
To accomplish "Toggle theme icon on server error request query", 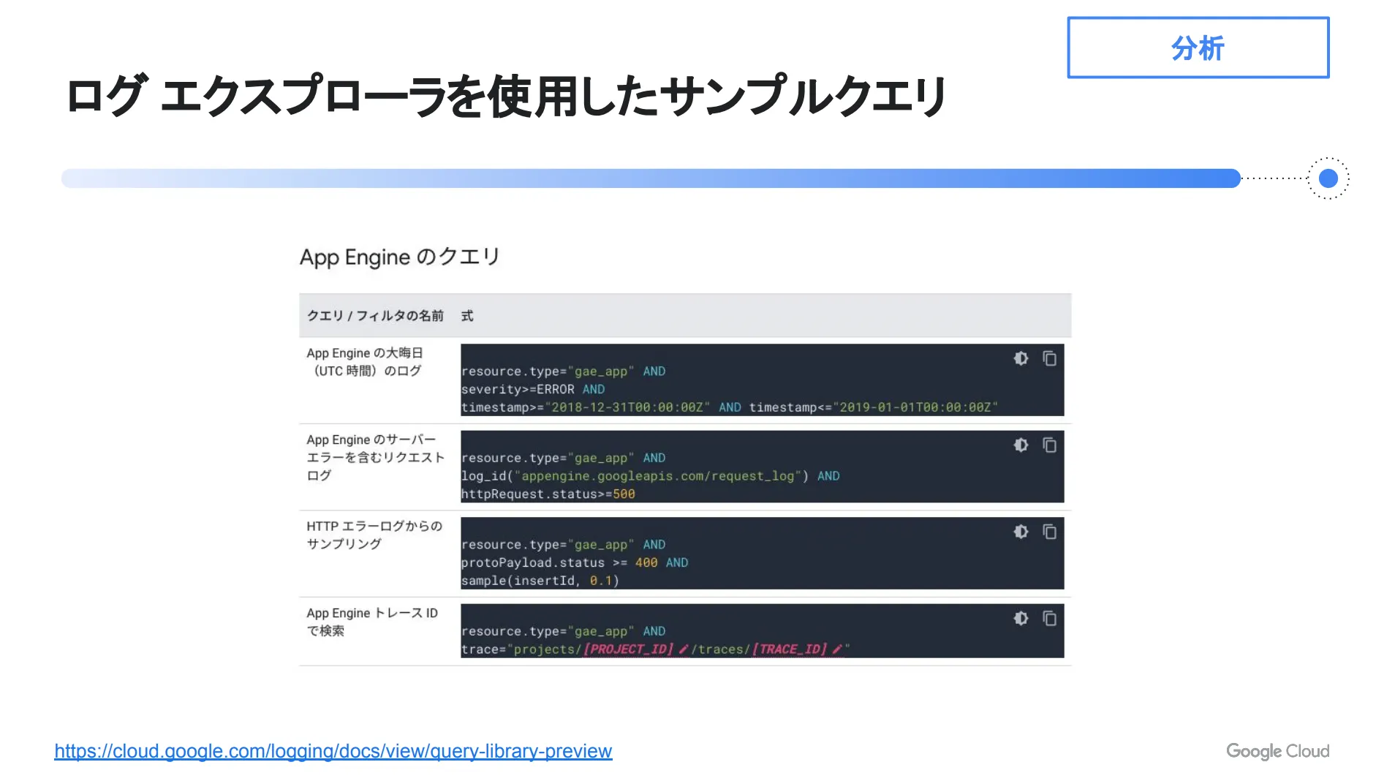I will pos(1021,445).
